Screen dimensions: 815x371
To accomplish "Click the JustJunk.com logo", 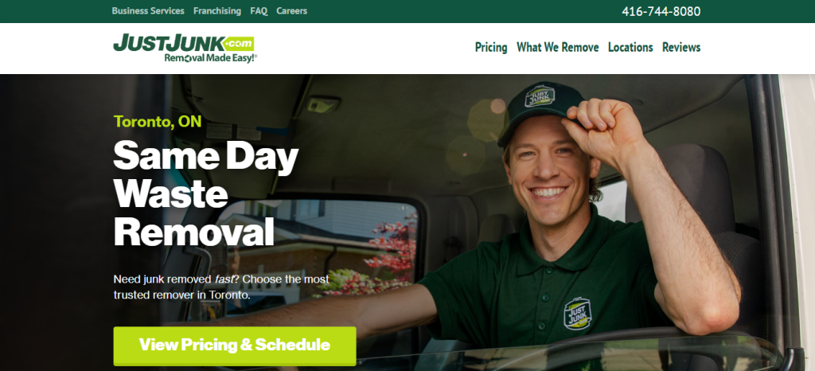I will [184, 47].
